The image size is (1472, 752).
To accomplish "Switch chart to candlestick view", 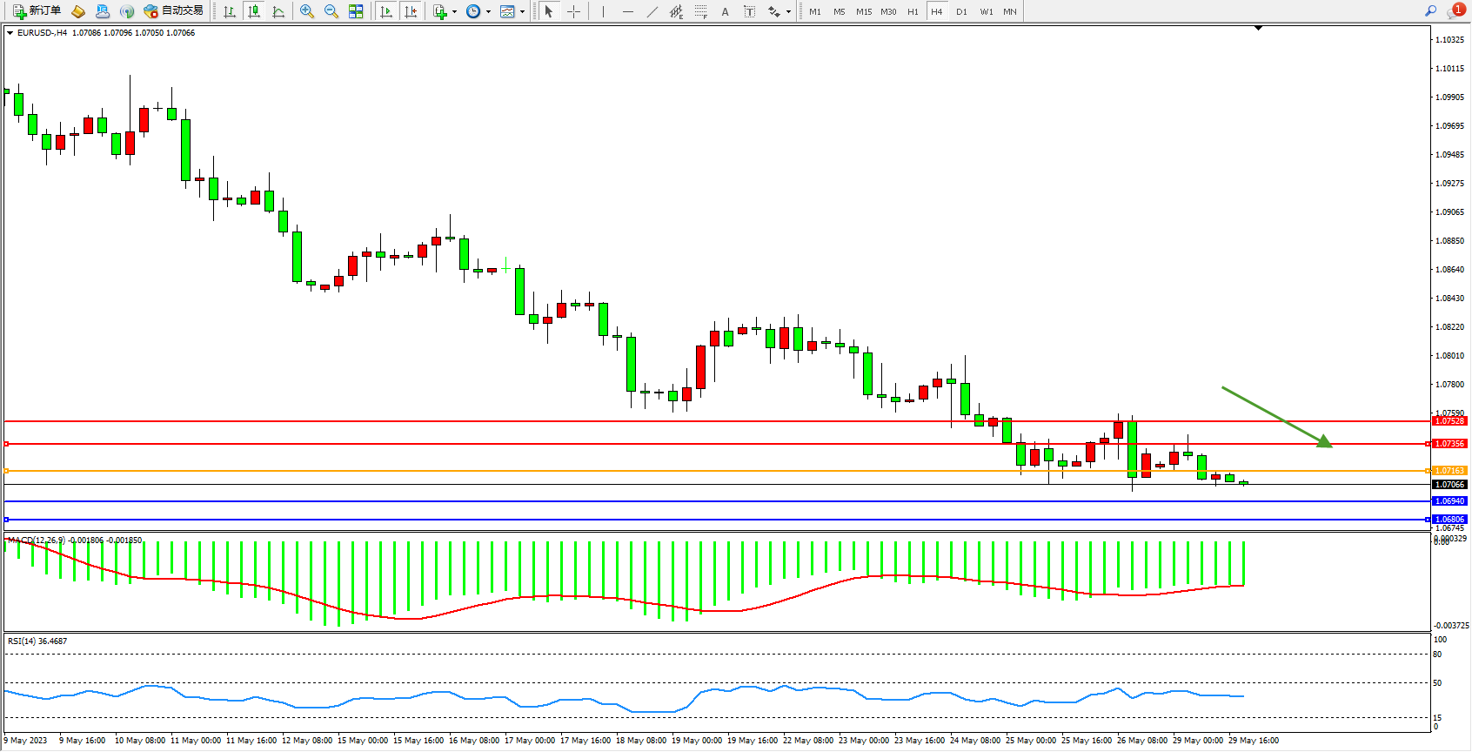I will pos(254,11).
